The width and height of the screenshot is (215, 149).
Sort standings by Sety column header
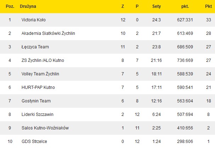(156, 6)
